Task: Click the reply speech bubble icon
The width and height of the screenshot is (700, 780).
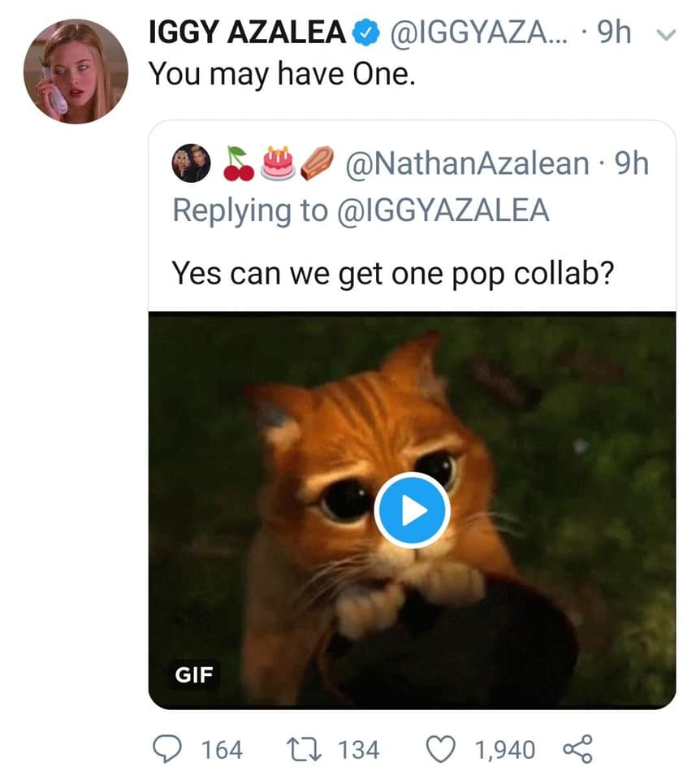Action: (167, 748)
